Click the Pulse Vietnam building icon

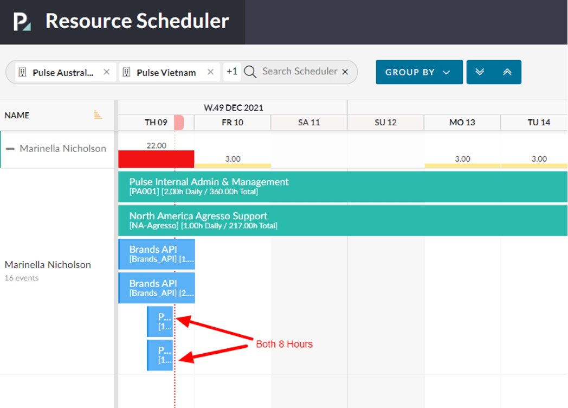point(126,72)
